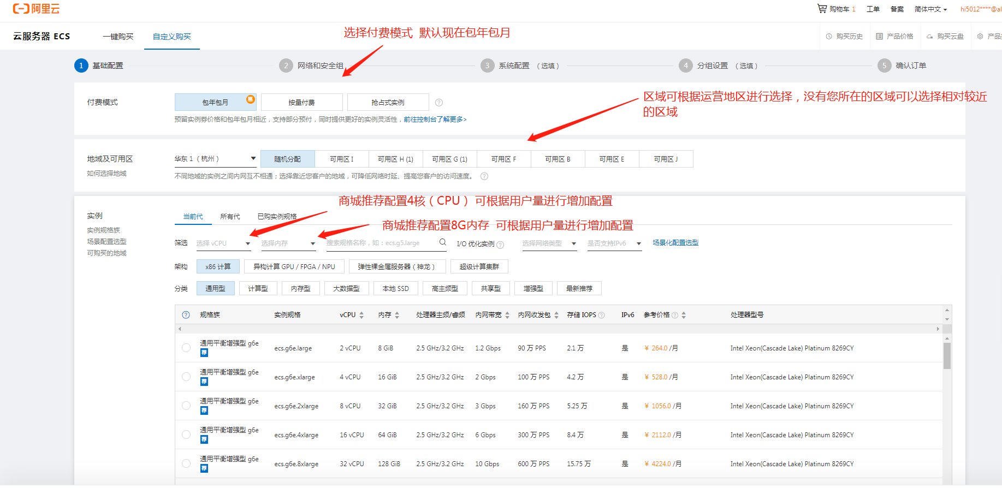
Task: Open 选择内存 filter dropdown
Action: click(288, 243)
